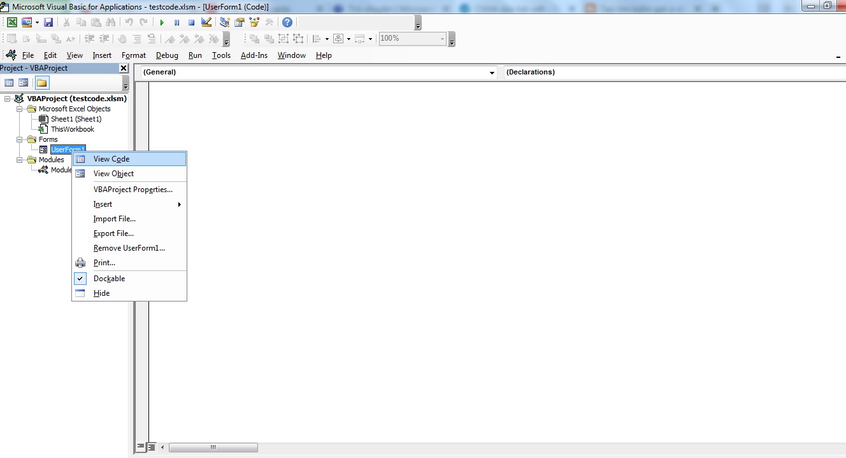Select Export File... in context menu
Viewport: 846px width, 458px height.
tap(129, 233)
